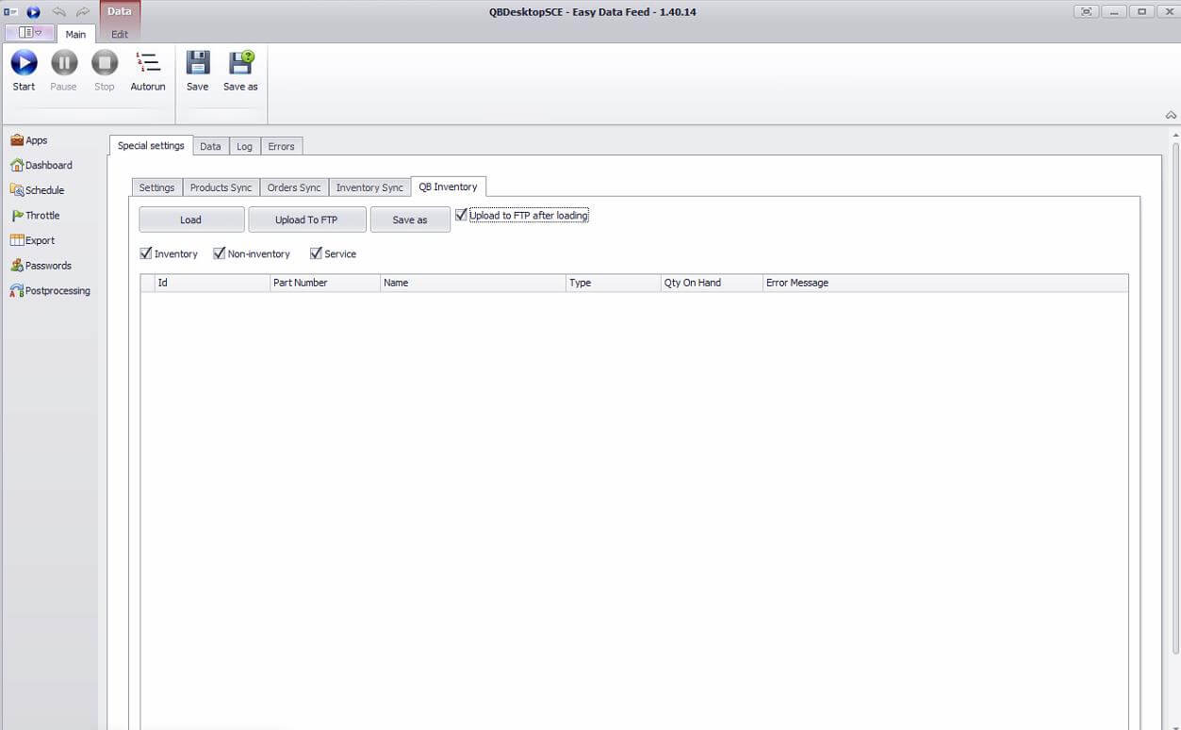Open Apps in the sidebar
Image resolution: width=1181 pixels, height=730 pixels.
(29, 140)
